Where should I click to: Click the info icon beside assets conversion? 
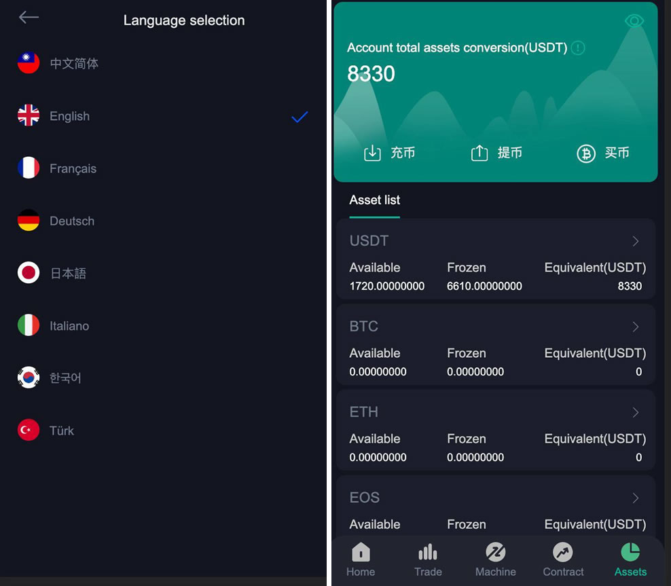(x=577, y=48)
